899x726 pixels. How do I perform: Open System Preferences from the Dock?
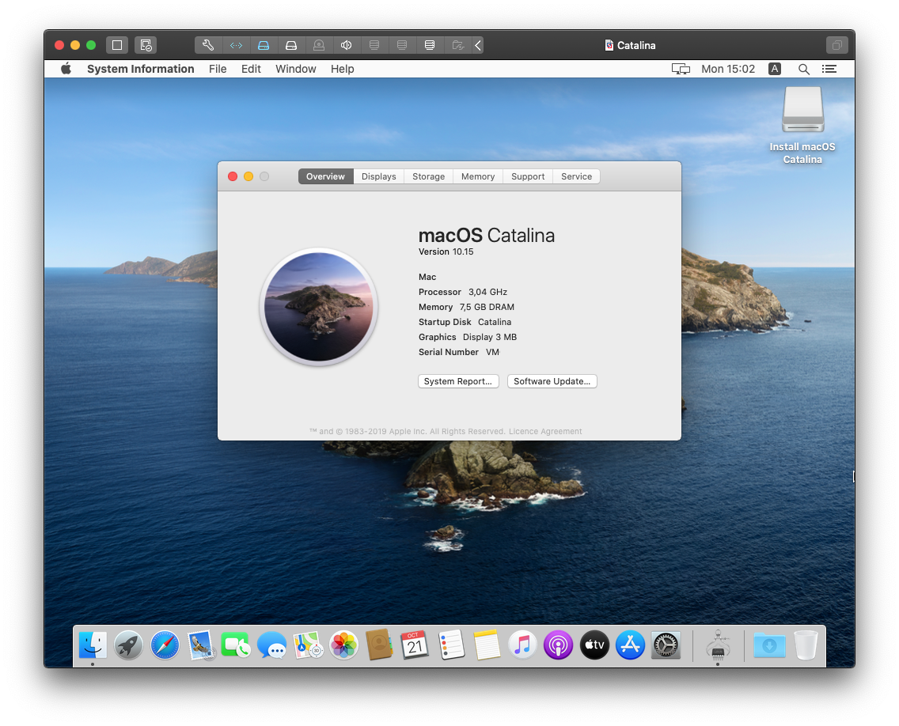coord(666,645)
